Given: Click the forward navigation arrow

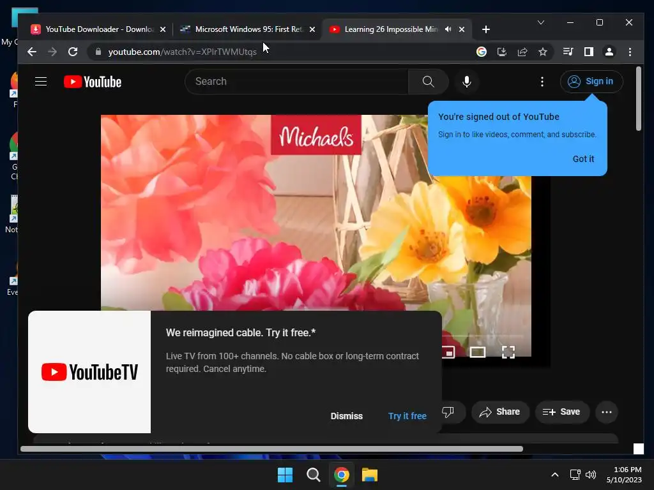Looking at the screenshot, I should point(52,52).
